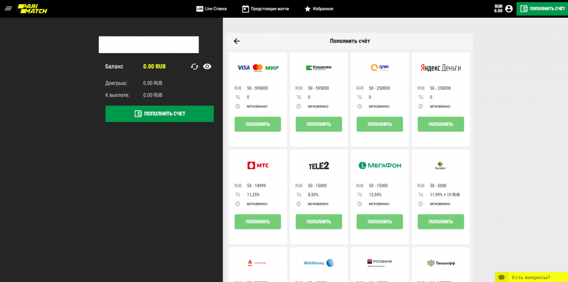This screenshot has width=568, height=282.
Task: Click the 13,50% commission on МегаФон card
Action: [376, 195]
